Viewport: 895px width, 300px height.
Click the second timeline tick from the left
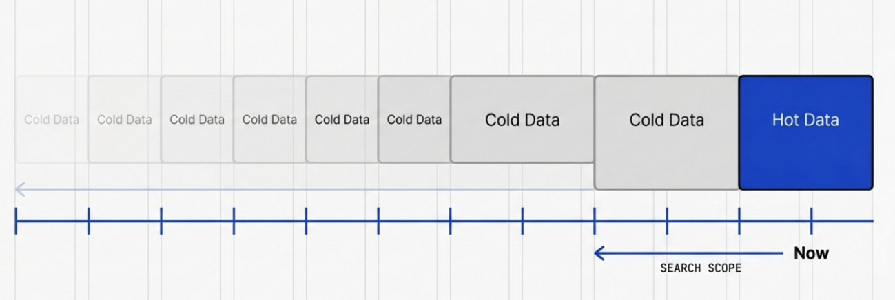[x=89, y=221]
